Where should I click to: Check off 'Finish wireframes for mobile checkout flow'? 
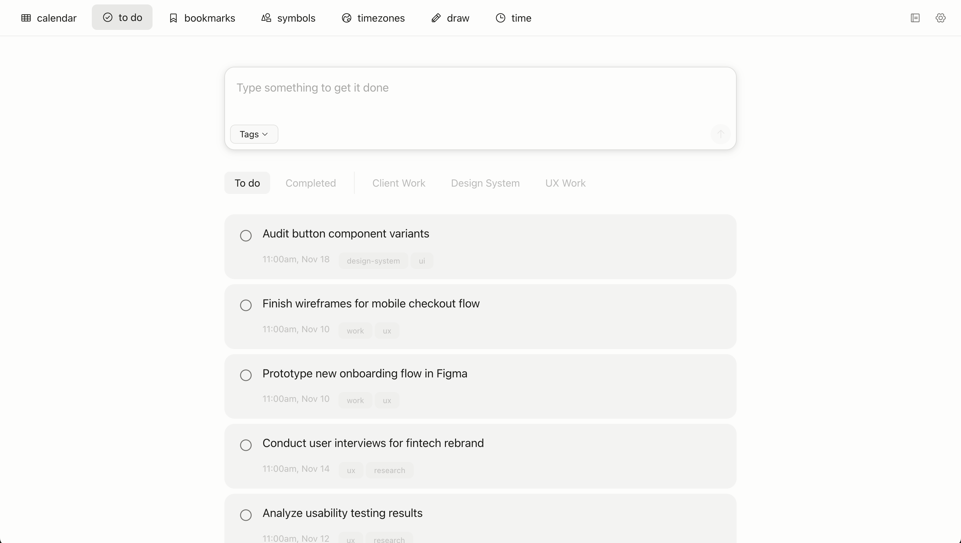[x=246, y=305]
